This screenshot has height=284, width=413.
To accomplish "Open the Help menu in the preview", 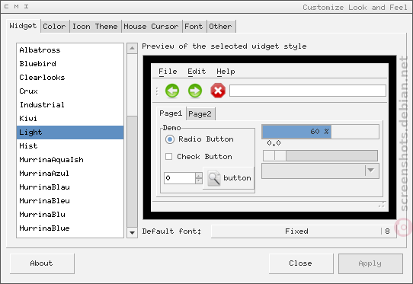I will (x=226, y=72).
